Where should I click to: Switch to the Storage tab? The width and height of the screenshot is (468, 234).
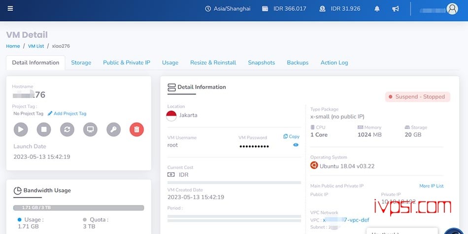[x=81, y=62]
